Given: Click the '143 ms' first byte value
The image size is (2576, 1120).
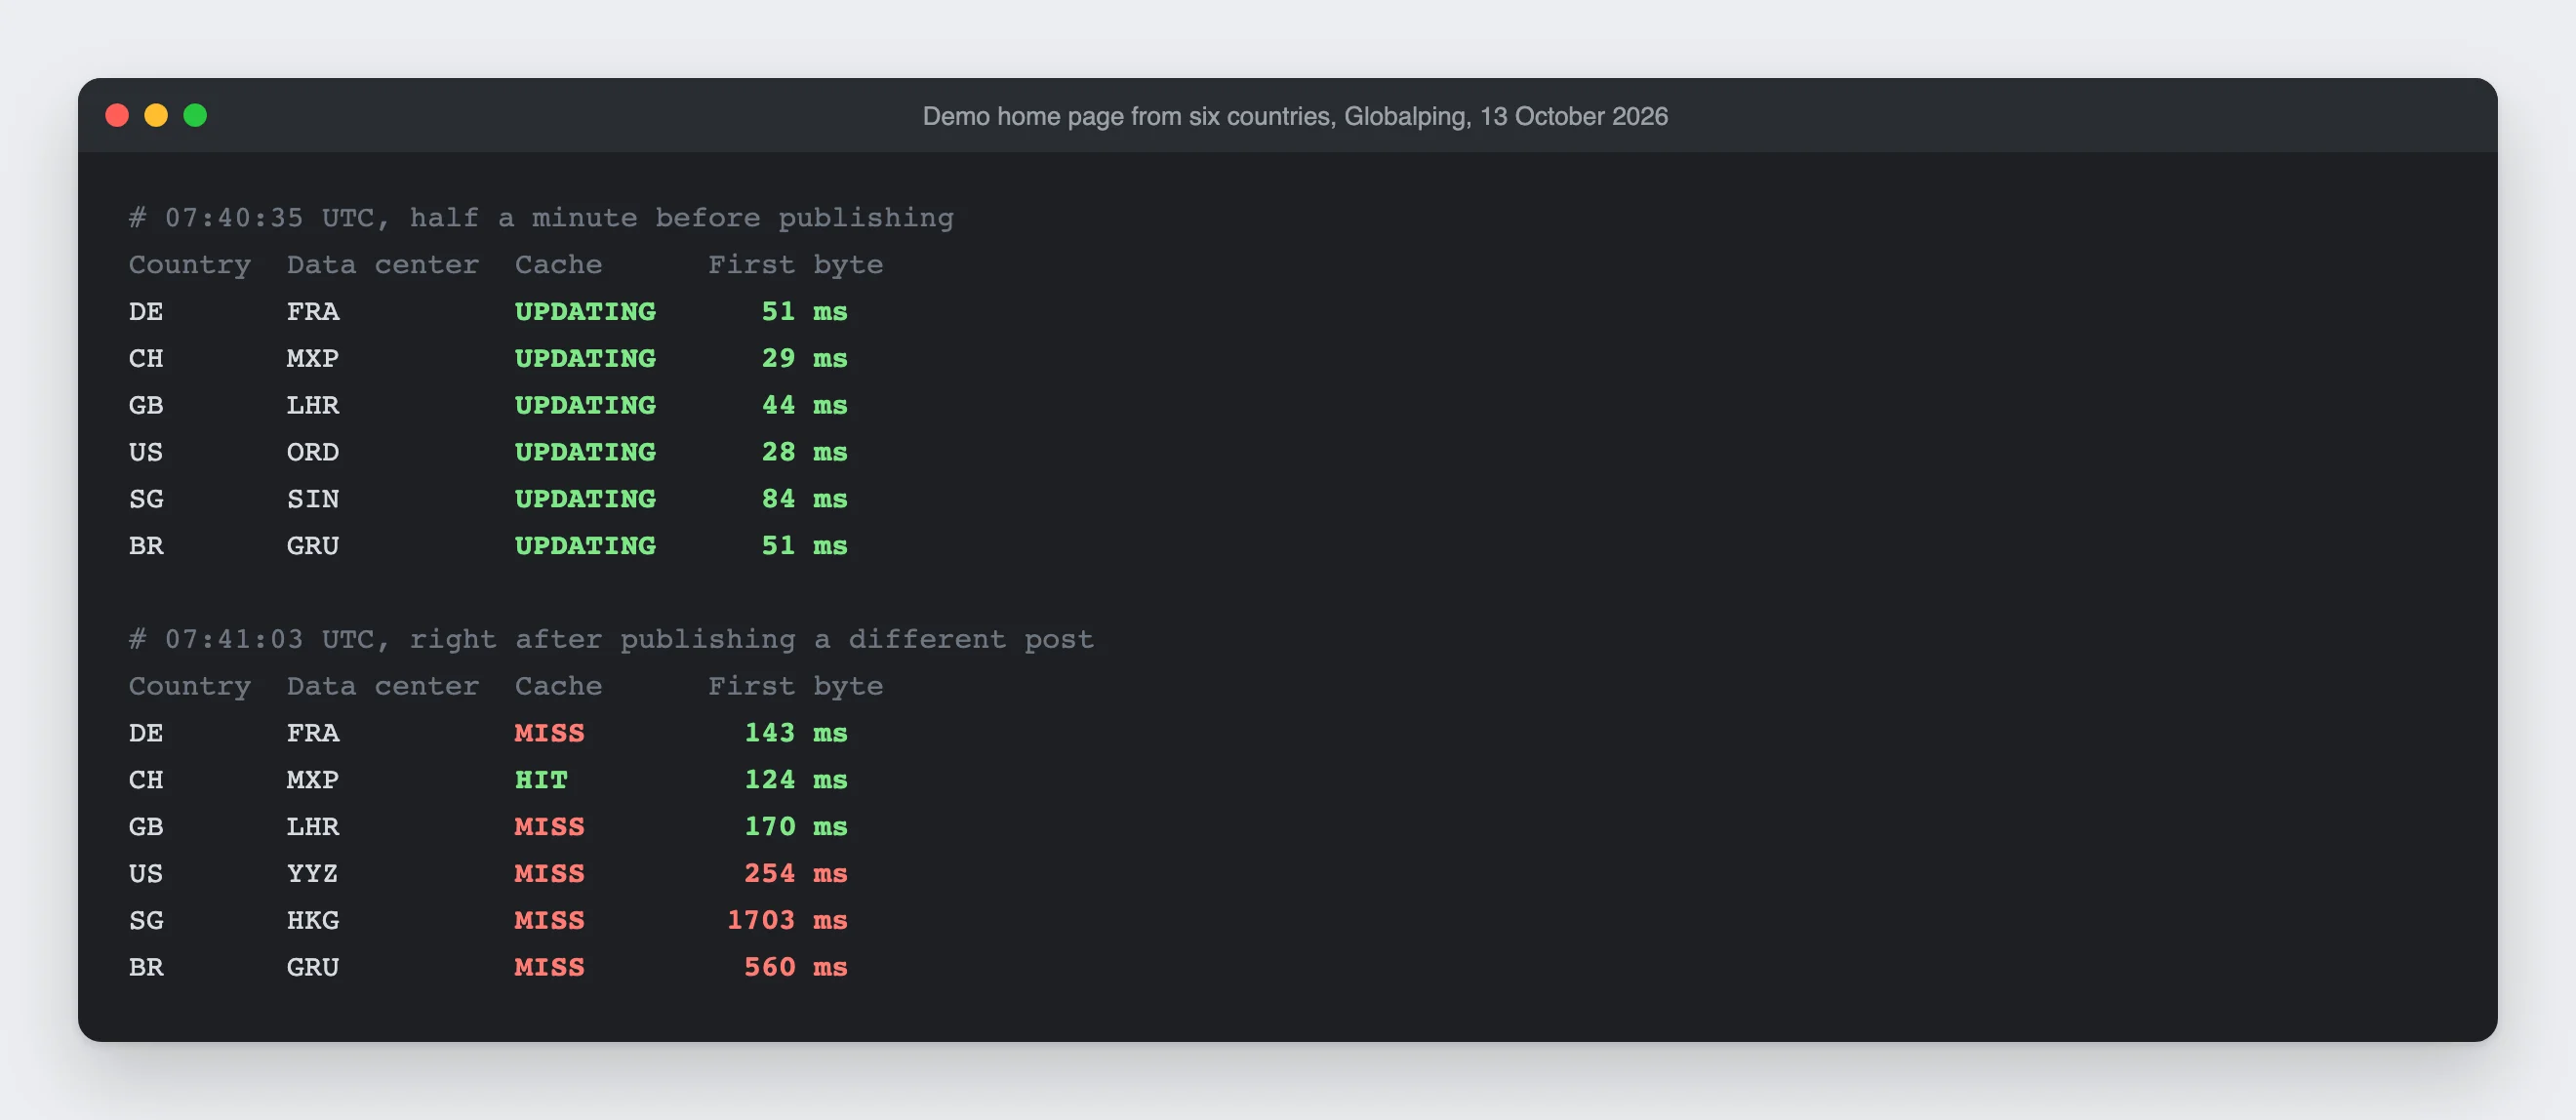Looking at the screenshot, I should [x=796, y=733].
